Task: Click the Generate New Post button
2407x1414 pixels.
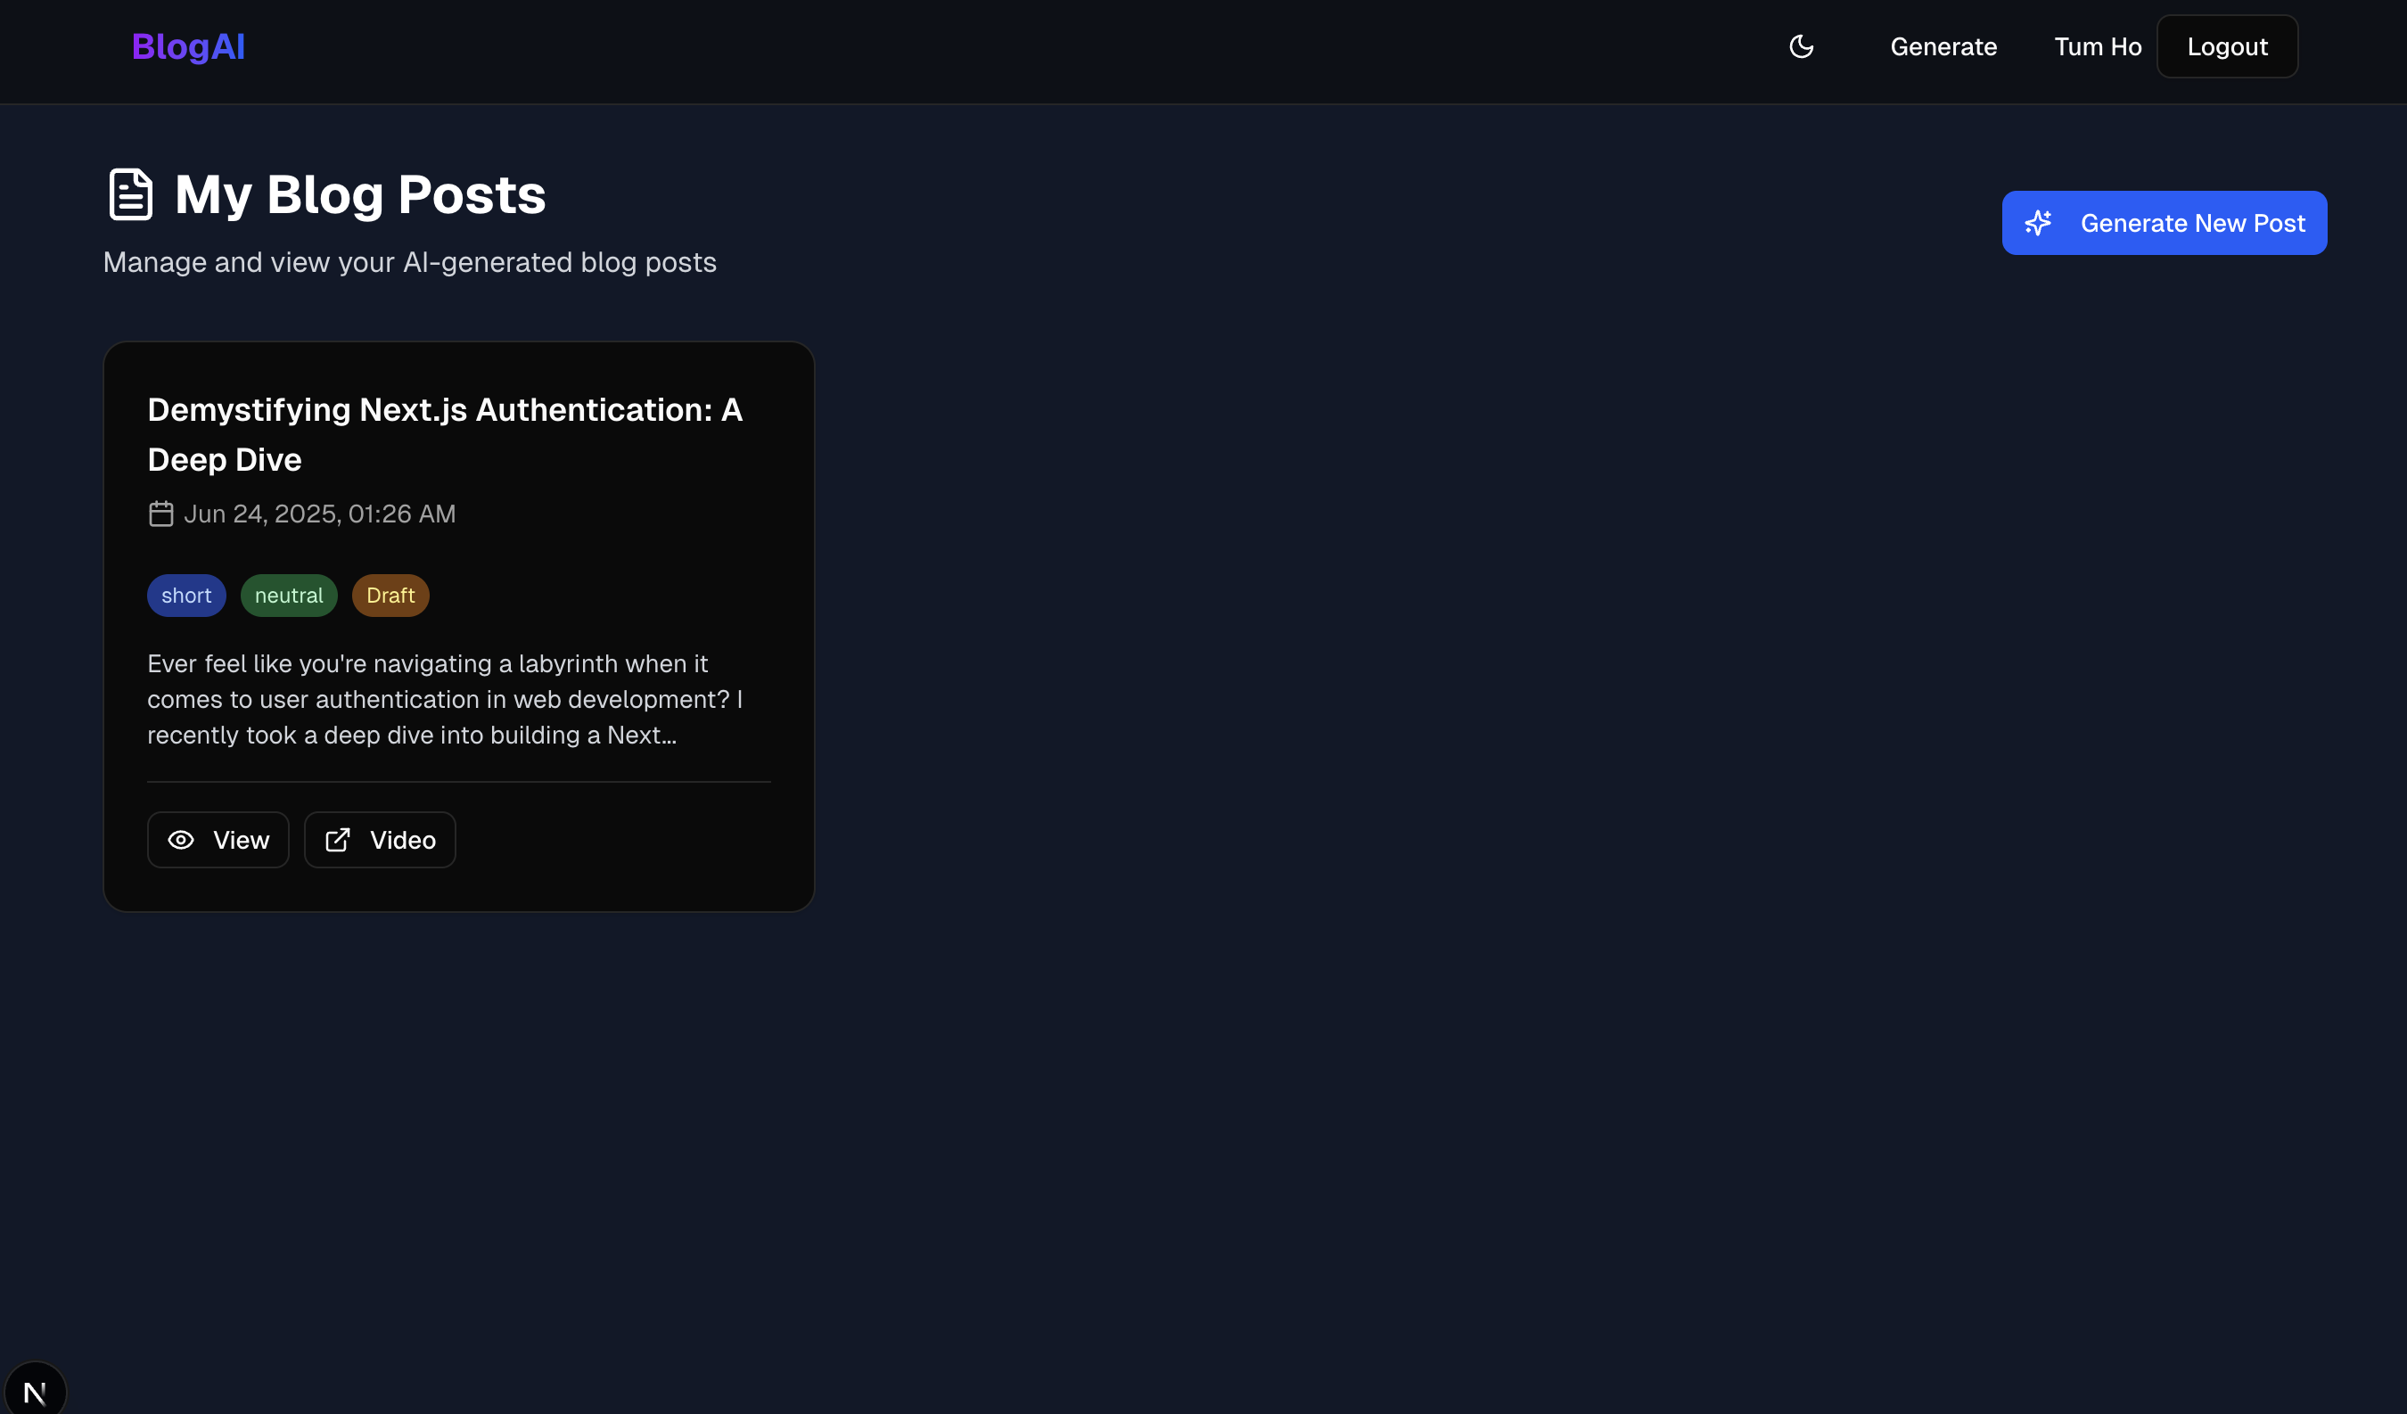Action: 2165,223
